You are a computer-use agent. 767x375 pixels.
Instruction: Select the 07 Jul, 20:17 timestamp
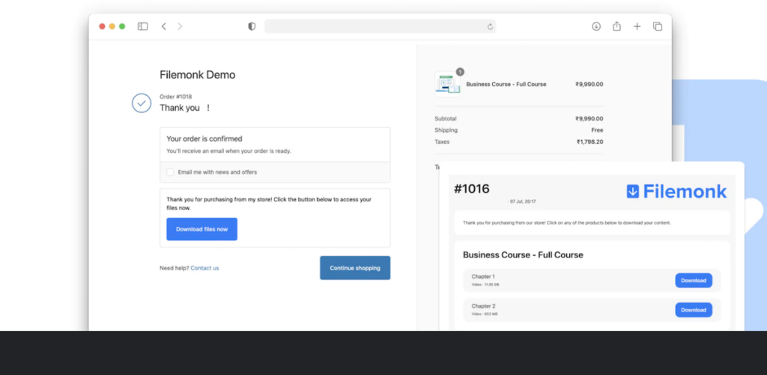coord(522,201)
